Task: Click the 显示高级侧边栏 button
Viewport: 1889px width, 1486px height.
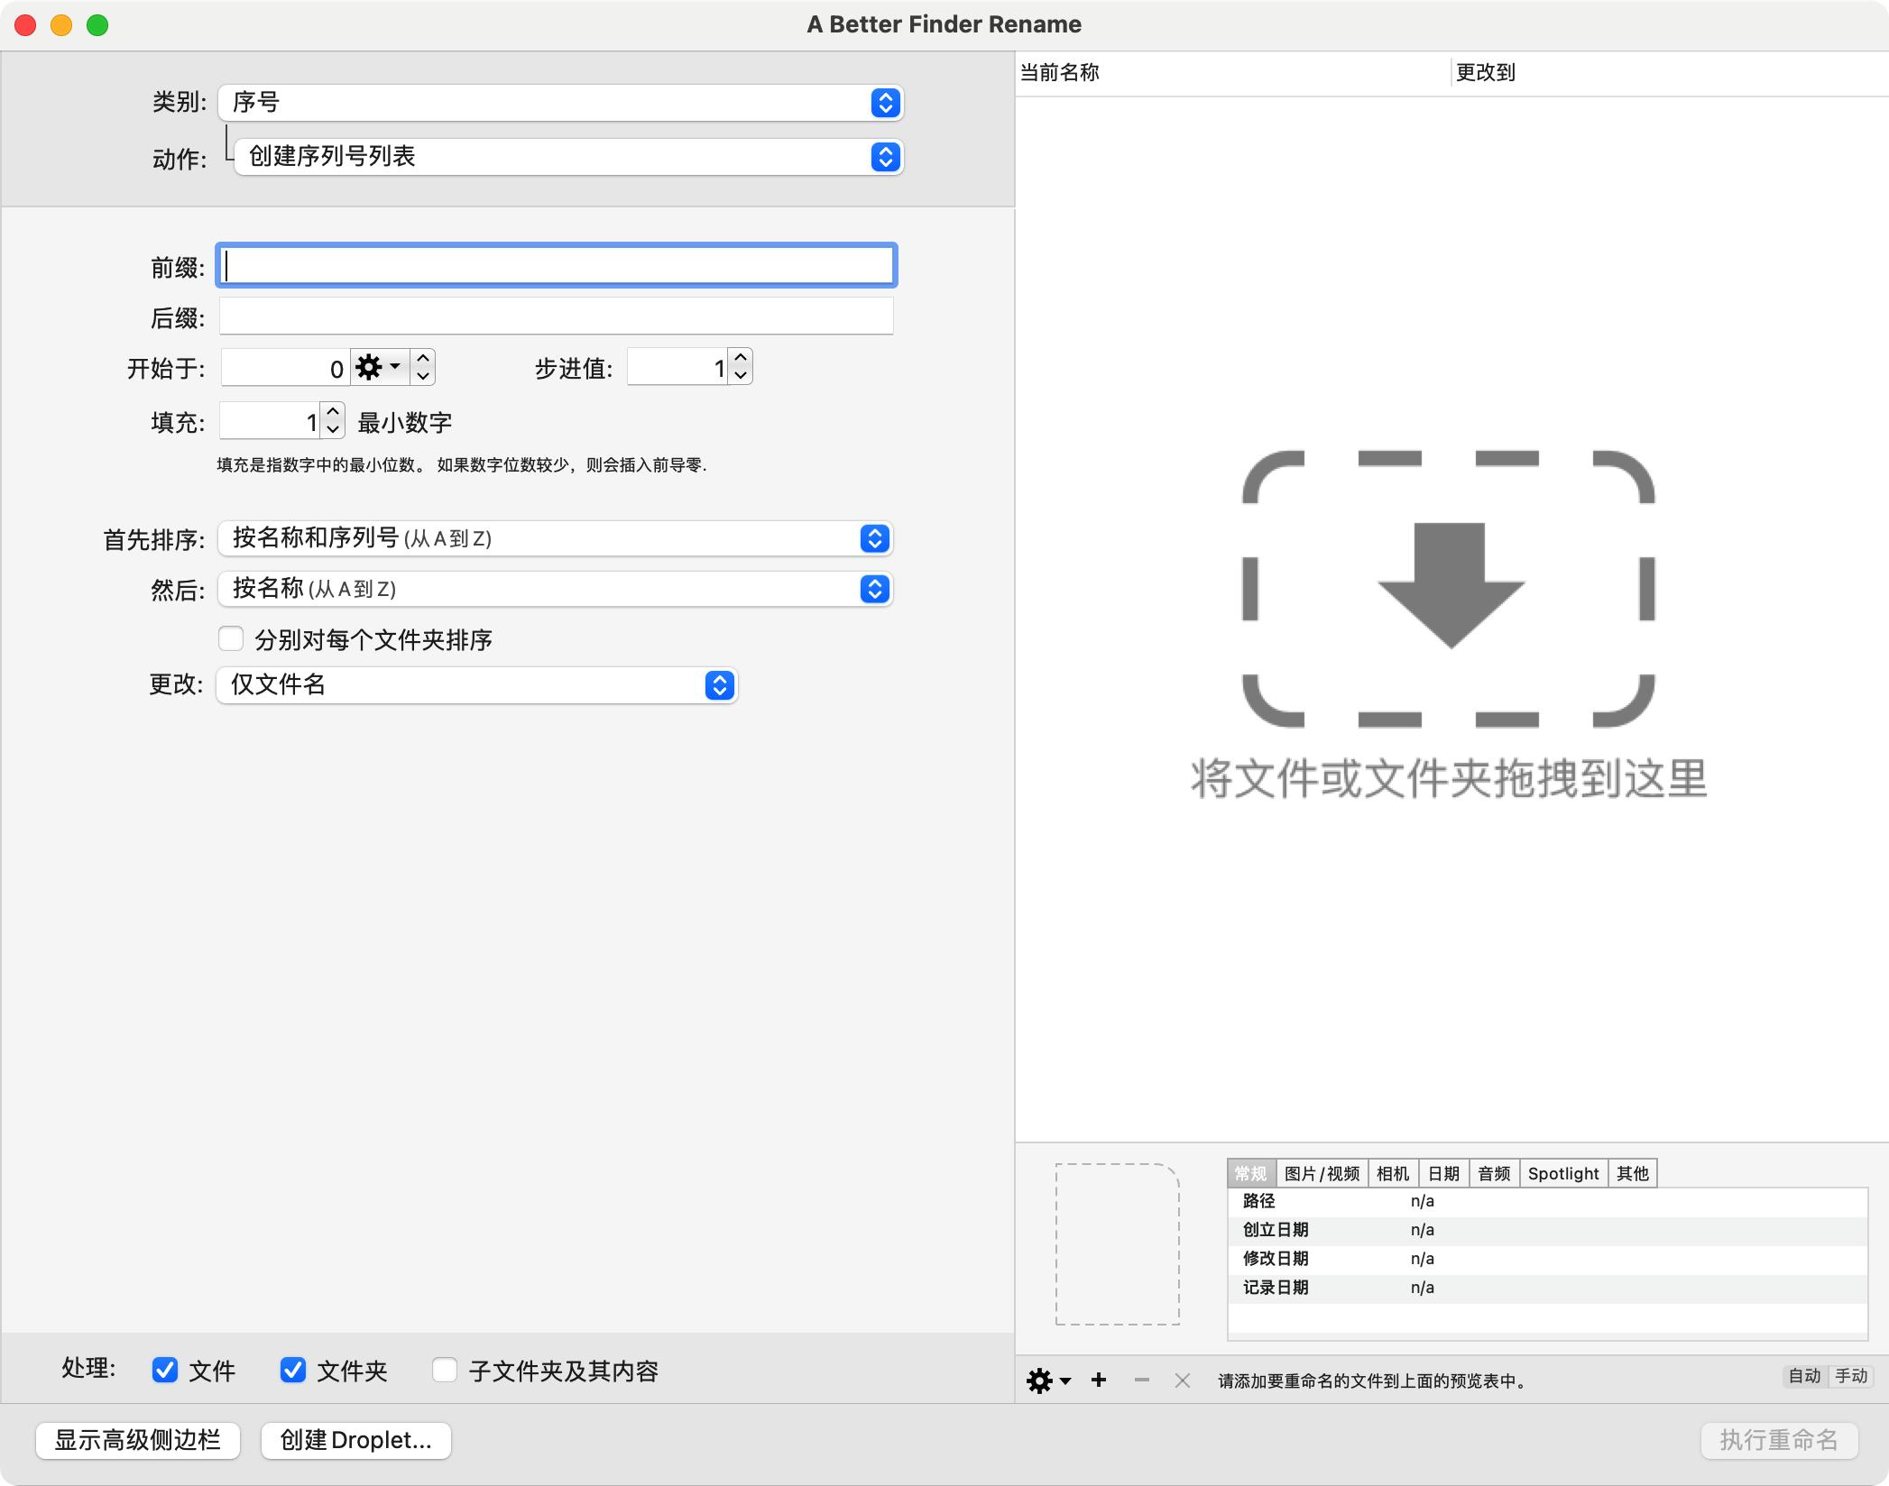Action: point(137,1440)
